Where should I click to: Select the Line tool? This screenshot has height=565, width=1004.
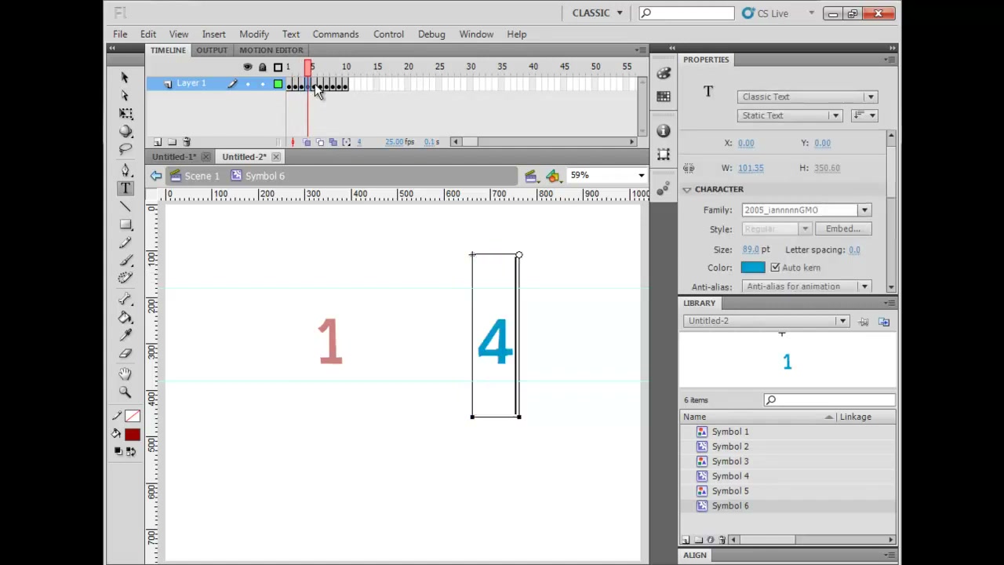(x=125, y=206)
